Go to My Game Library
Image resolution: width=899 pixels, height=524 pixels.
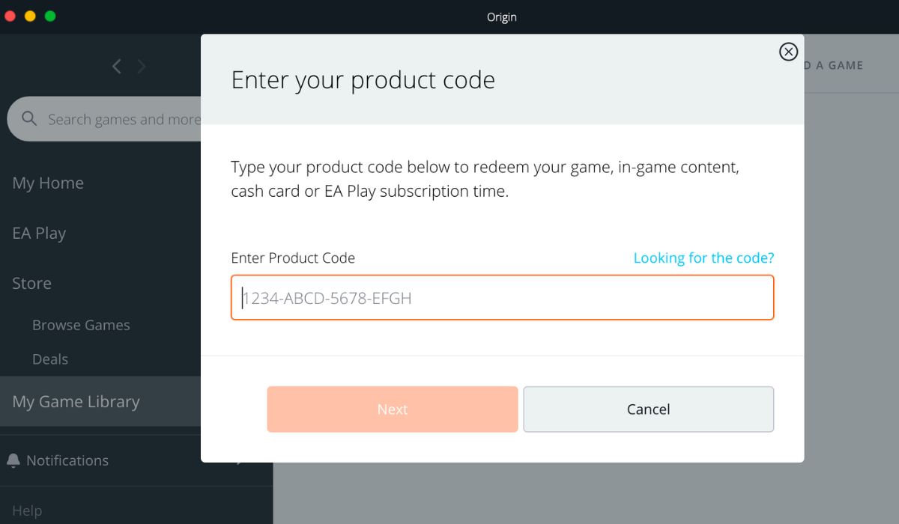tap(76, 401)
